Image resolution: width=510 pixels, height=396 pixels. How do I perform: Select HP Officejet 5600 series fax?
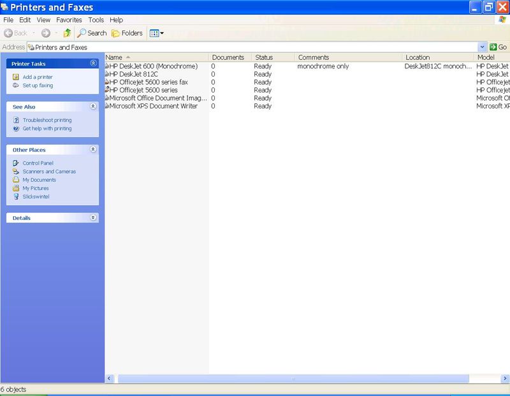149,82
